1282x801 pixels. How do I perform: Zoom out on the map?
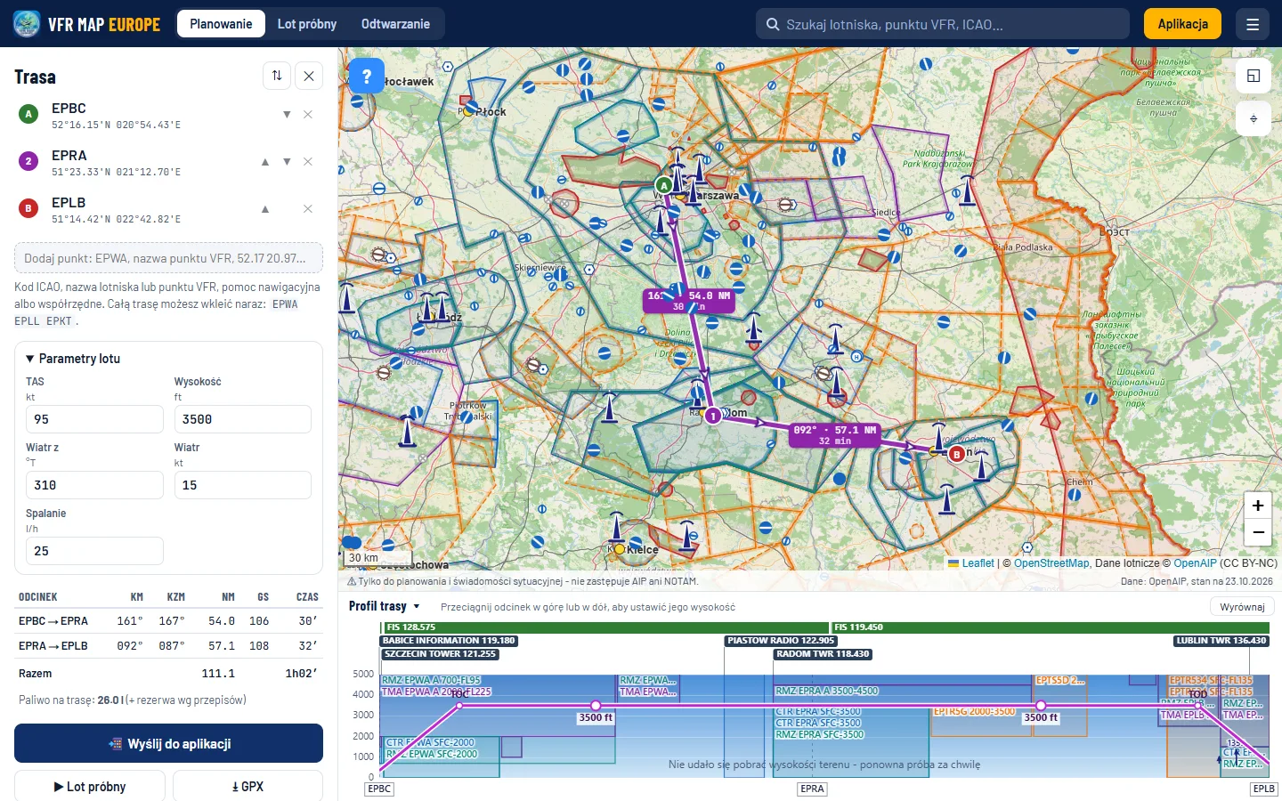pos(1258,532)
